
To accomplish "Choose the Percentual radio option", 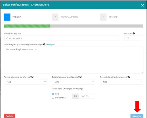I will (x=53, y=98).
